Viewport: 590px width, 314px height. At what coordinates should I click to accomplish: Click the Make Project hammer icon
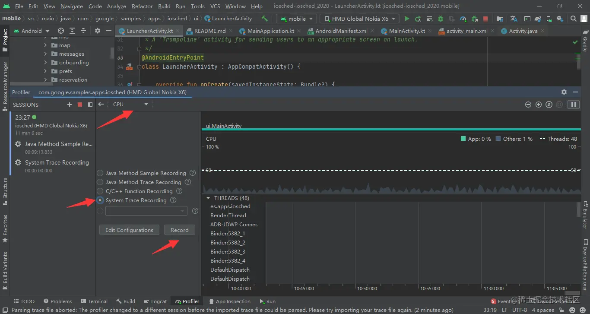264,19
